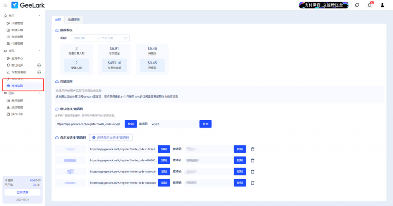Delete the xinma11 invite link via trash icon

[253, 172]
